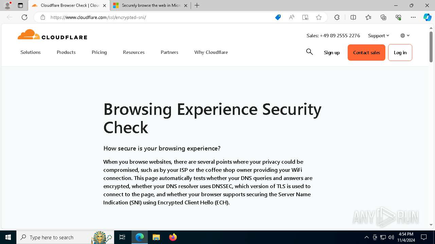Click the scrollbar down arrow

(431, 225)
